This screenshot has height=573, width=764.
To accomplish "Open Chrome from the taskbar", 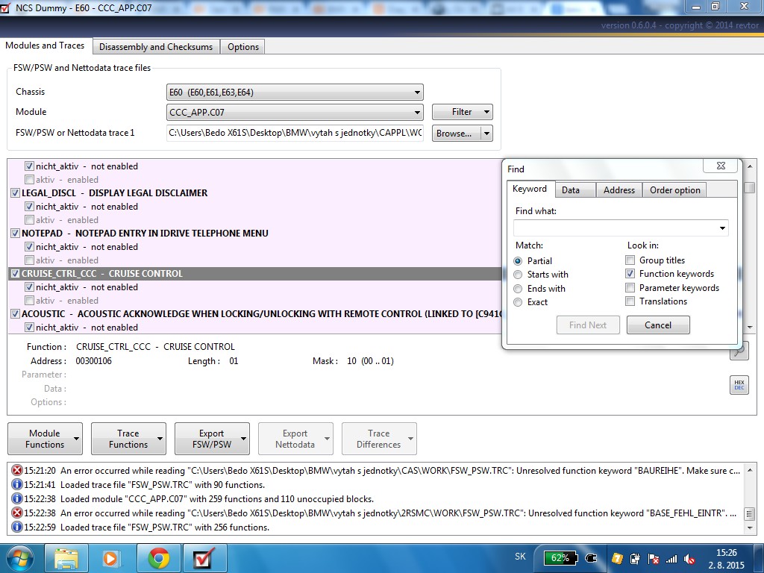I will 159,558.
